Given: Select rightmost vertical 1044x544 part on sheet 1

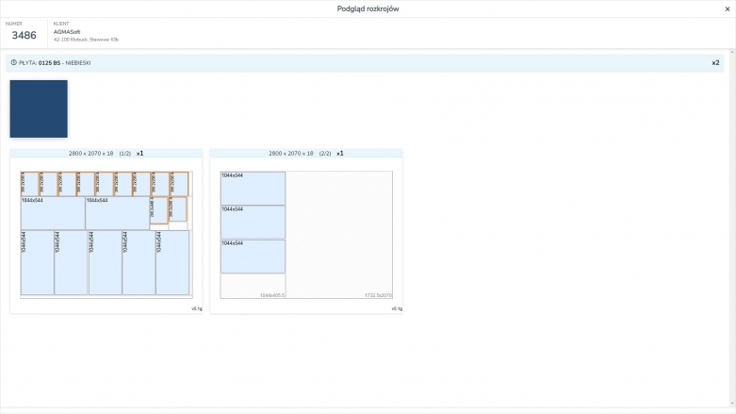Looking at the screenshot, I should tap(172, 263).
